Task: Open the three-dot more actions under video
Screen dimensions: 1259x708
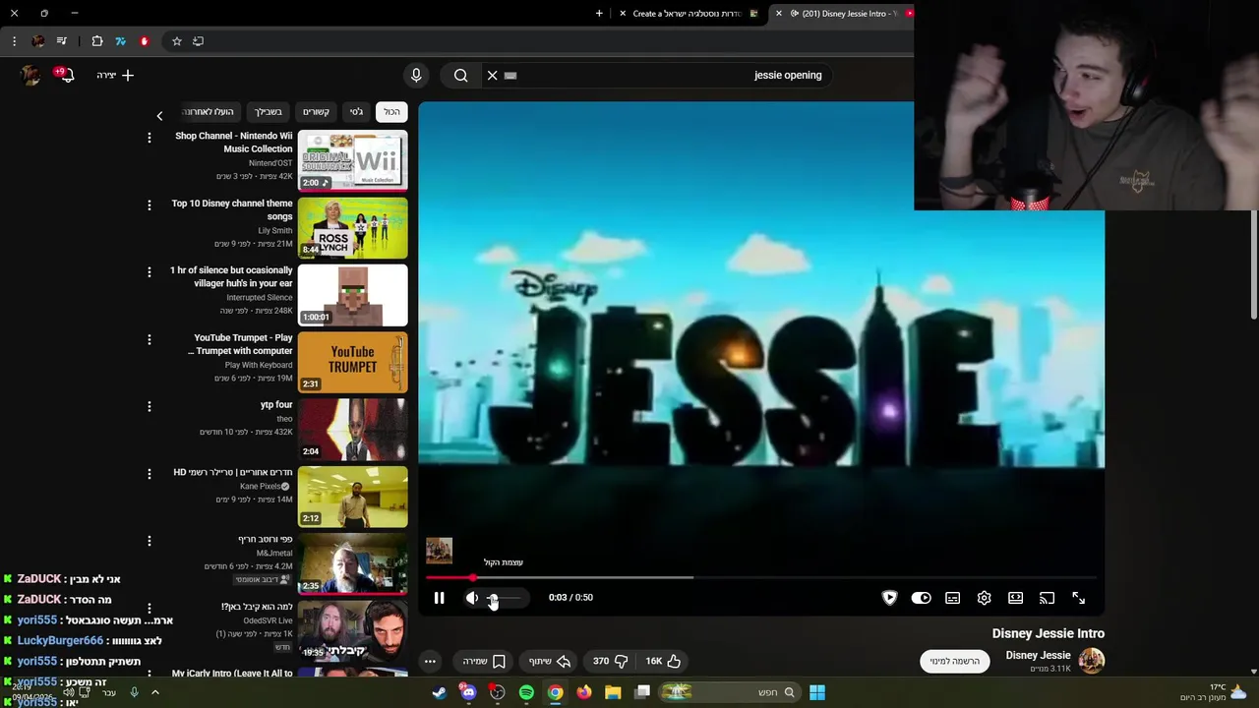Action: coord(430,661)
